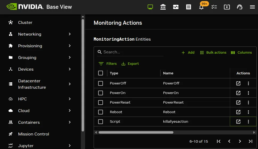Open more options for PowerReset row

248,103
